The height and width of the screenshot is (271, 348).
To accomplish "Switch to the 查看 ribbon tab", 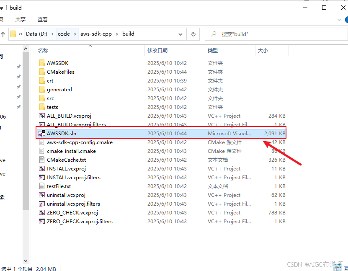I will 42,19.
